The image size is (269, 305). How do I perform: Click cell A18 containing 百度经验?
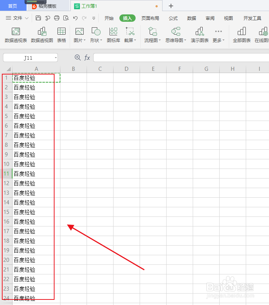point(36,241)
